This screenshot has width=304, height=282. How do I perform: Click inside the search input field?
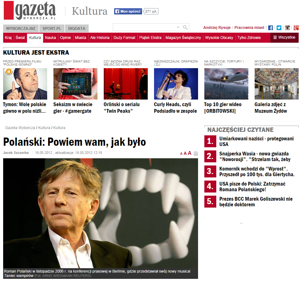click(145, 27)
